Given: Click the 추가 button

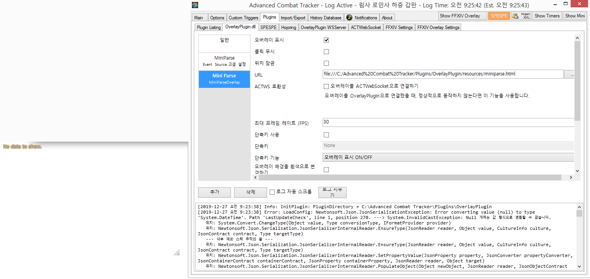Looking at the screenshot, I should (214, 192).
